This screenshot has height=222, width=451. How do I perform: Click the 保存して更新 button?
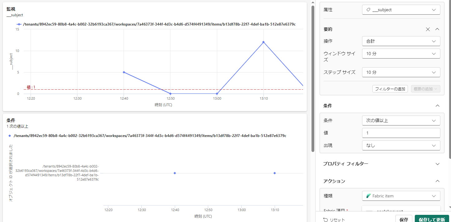432,219
